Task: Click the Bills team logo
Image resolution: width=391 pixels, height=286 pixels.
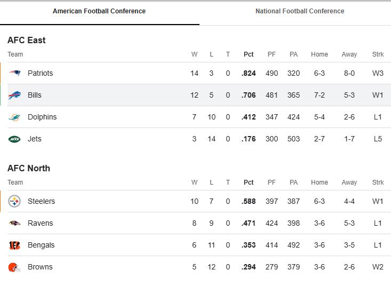Action: pyautogui.click(x=14, y=95)
